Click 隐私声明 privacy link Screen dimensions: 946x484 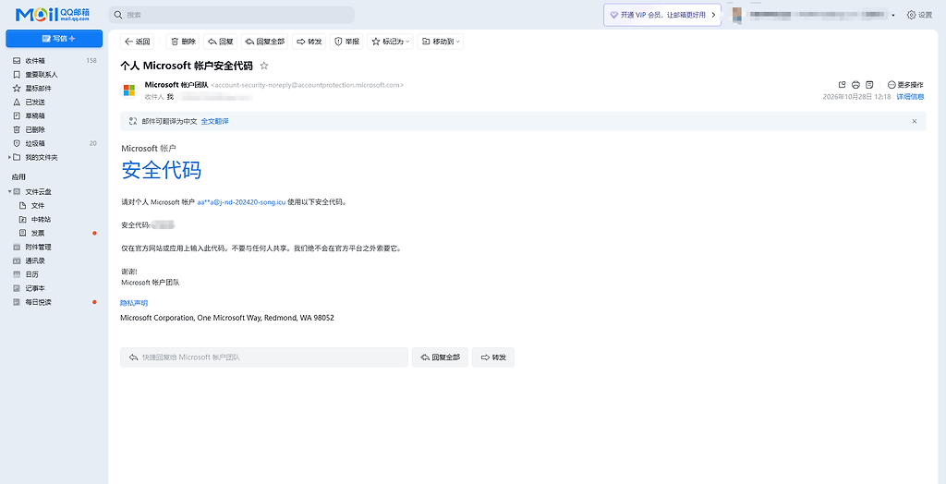point(134,303)
